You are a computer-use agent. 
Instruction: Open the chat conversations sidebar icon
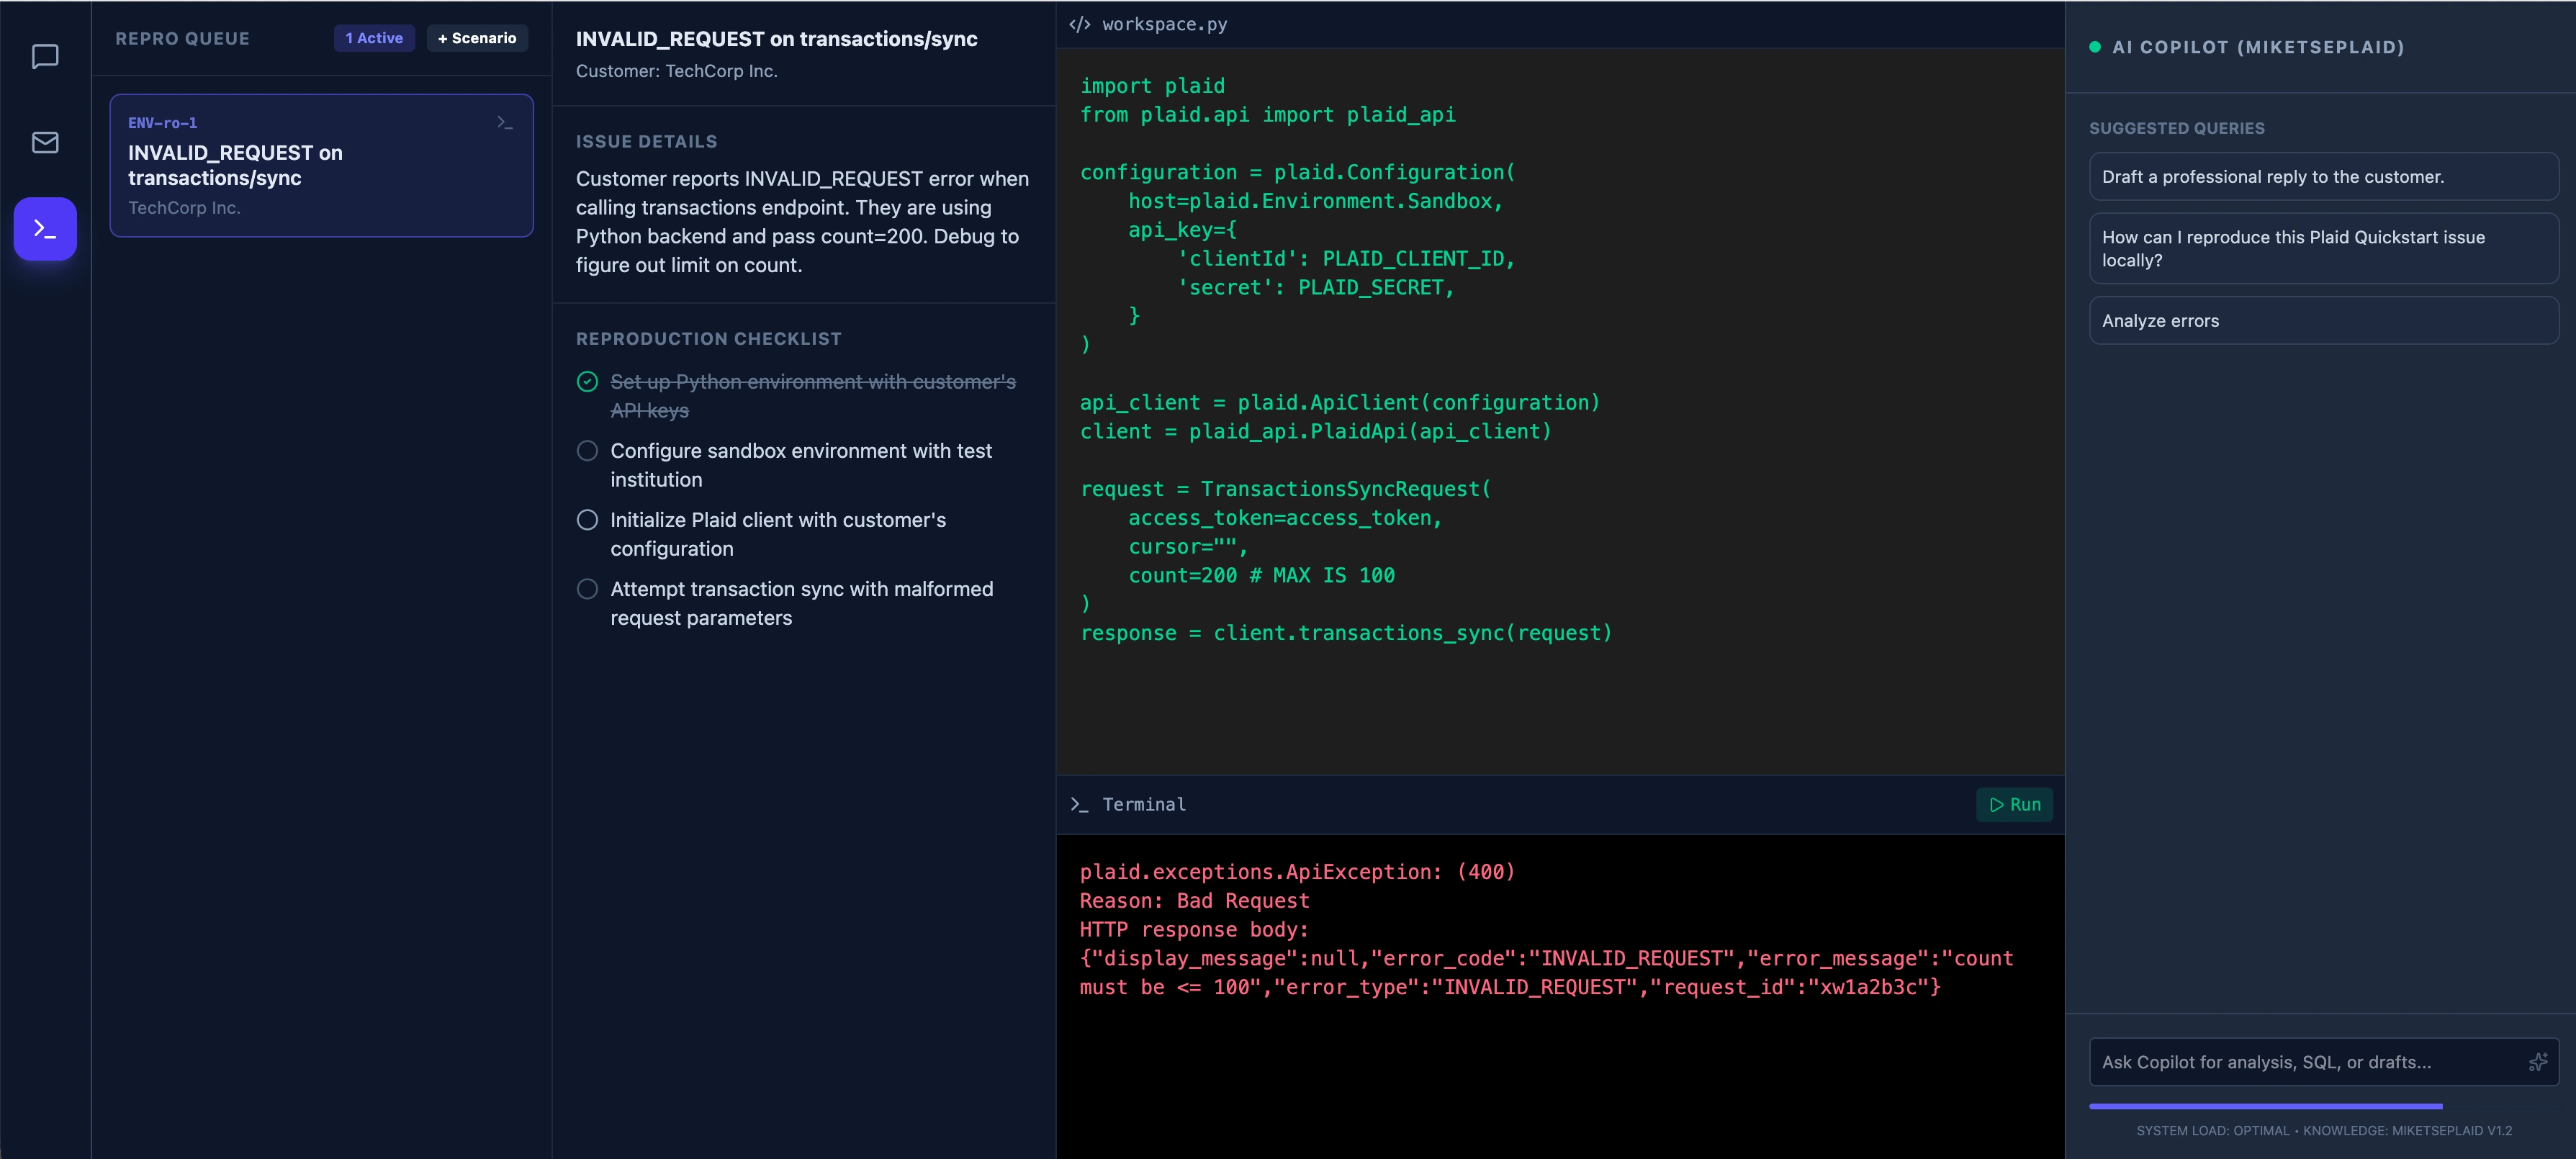coord(45,57)
